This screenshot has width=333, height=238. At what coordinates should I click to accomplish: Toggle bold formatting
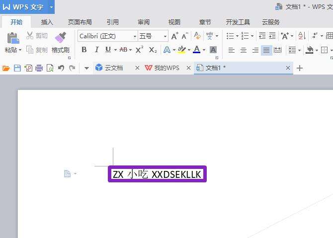84,50
